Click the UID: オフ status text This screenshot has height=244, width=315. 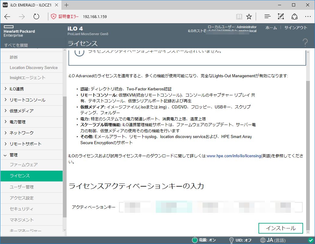click(244, 240)
